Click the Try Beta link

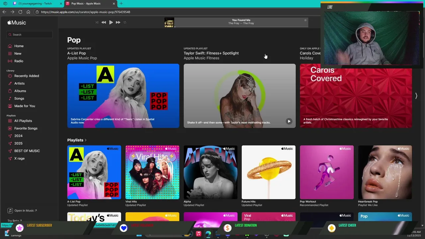click(x=15, y=221)
